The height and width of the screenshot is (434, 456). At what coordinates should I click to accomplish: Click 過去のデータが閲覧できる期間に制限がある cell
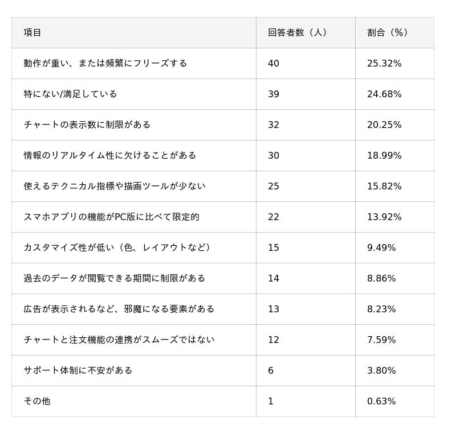coord(115,278)
